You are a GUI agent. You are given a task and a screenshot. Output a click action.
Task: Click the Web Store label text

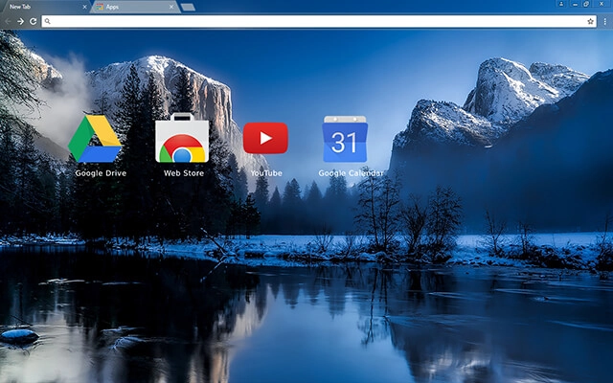[x=184, y=173]
